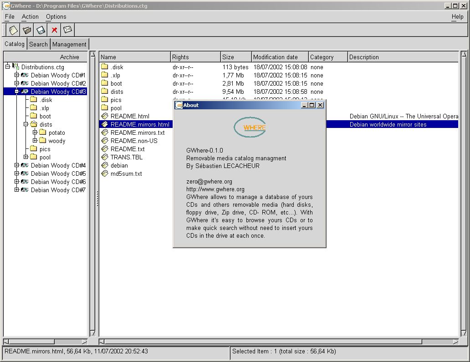Click the Open catalog folder toolbar icon
The image size is (470, 362).
pyautogui.click(x=27, y=30)
